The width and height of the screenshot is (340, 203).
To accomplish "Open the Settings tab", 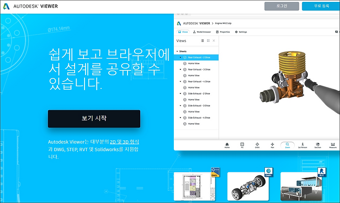I will [x=241, y=32].
